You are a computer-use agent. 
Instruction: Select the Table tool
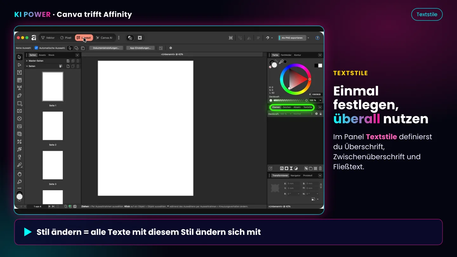19,80
